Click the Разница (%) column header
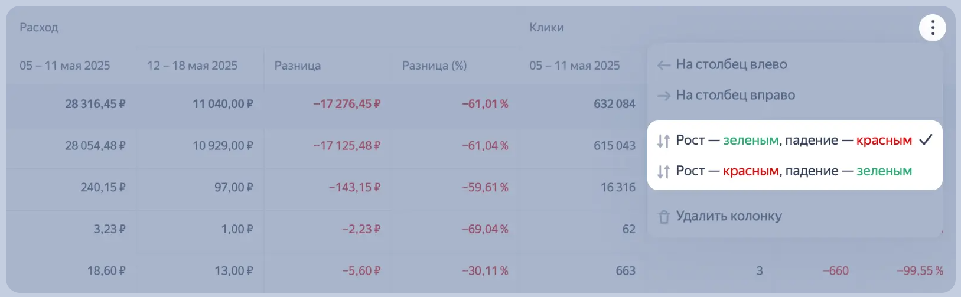This screenshot has width=961, height=297. pyautogui.click(x=434, y=66)
